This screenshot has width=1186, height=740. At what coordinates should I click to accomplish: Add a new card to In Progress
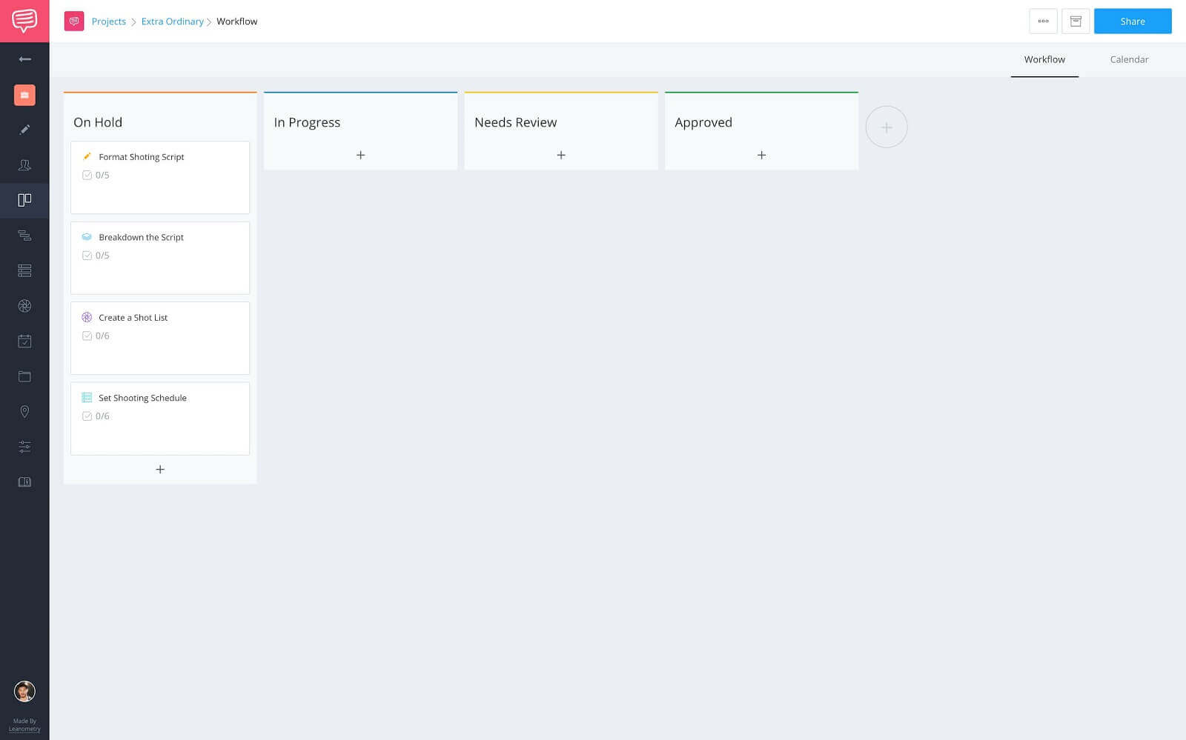[360, 155]
